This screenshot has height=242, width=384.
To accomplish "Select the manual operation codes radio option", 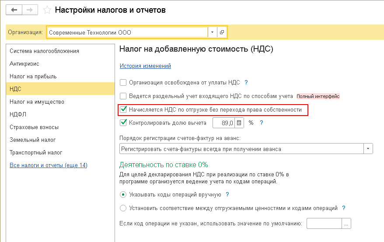I will [x=123, y=194].
